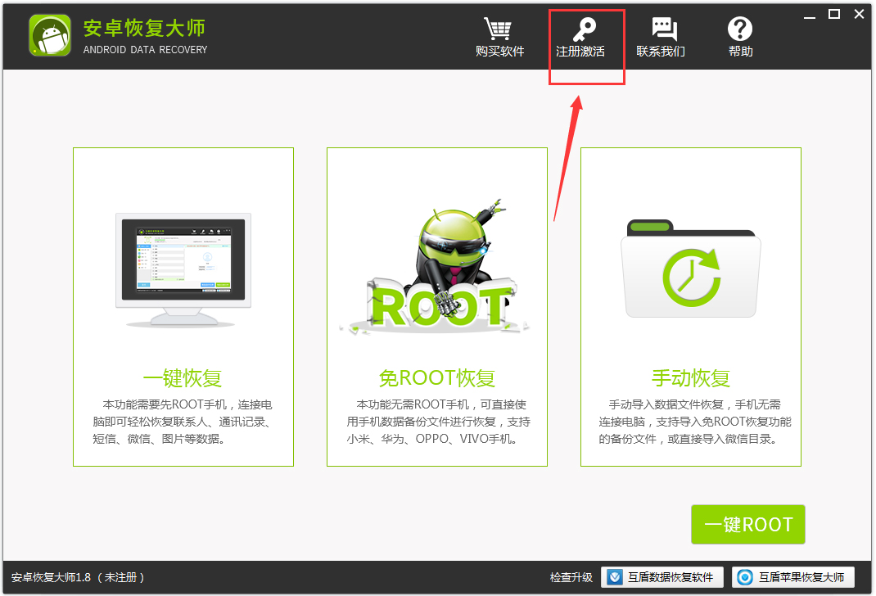Click the 互盾苹果恢复大师 blue circle icon
Viewport: 876px width, 596px height.
click(x=744, y=577)
